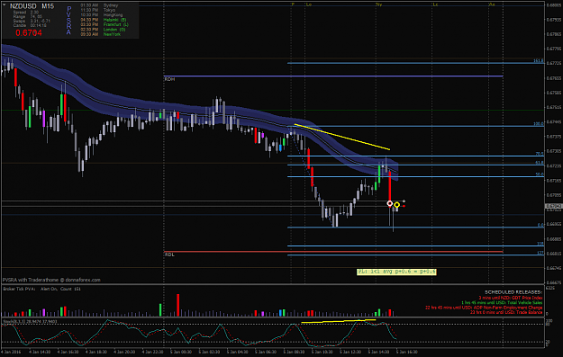Click the SCHEDULED RELEASES heading

coord(513,292)
